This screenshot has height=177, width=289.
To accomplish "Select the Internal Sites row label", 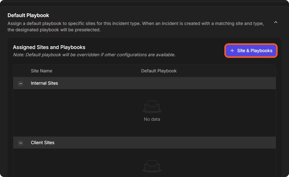I will point(44,83).
